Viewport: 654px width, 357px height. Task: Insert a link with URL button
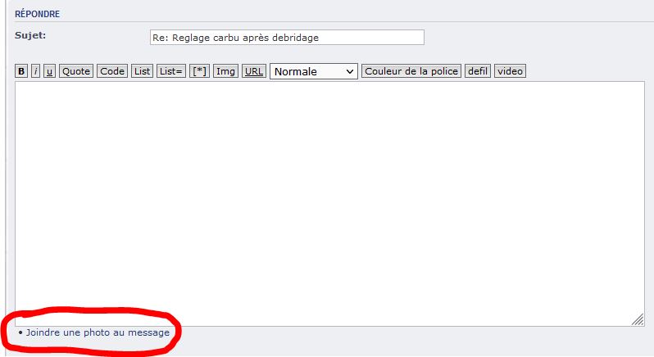click(254, 71)
